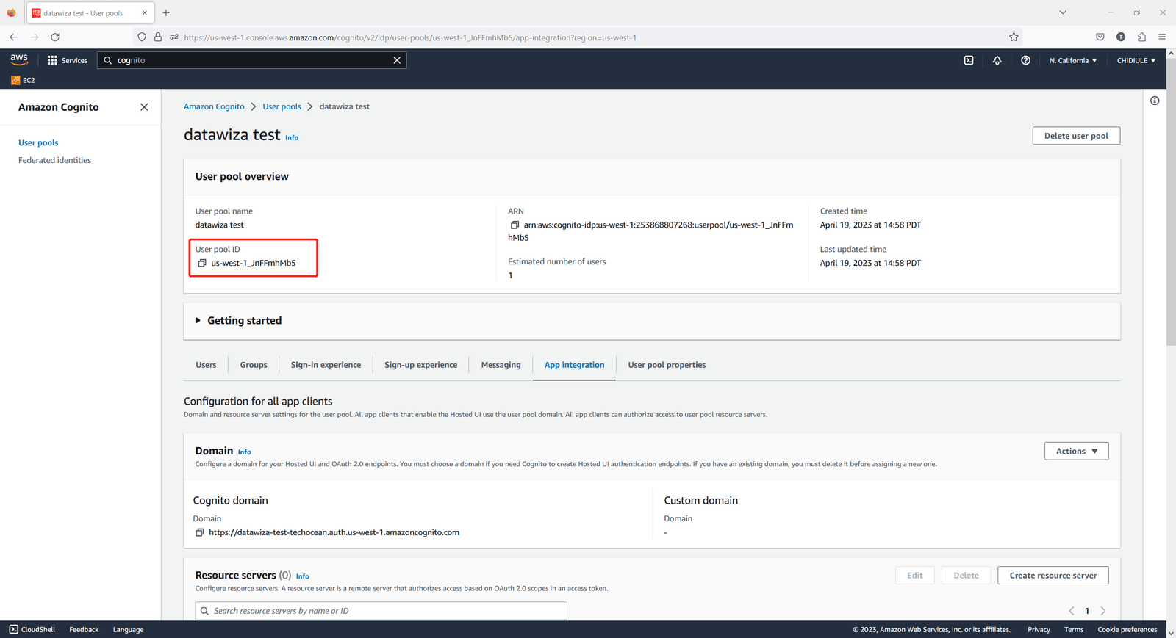Save page to Pocket

(x=1100, y=37)
